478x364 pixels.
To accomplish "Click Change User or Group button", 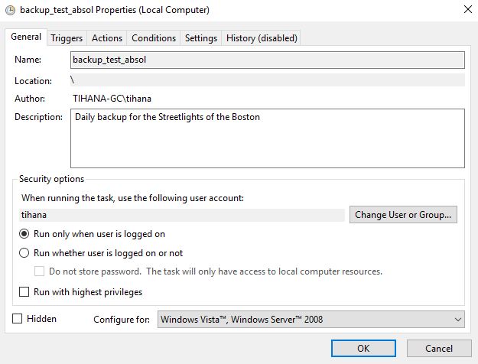I will (403, 215).
